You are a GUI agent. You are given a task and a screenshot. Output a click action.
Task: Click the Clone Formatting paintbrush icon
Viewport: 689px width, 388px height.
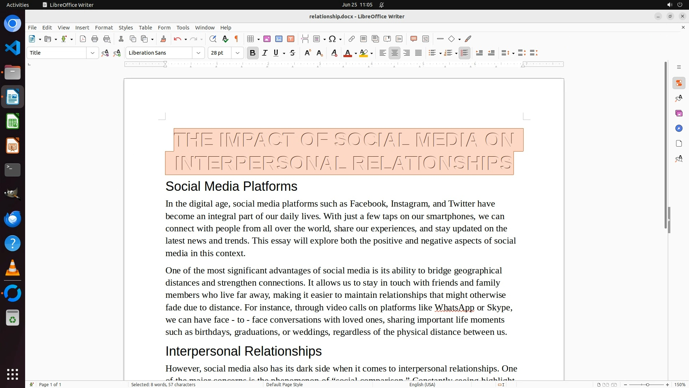coord(163,39)
